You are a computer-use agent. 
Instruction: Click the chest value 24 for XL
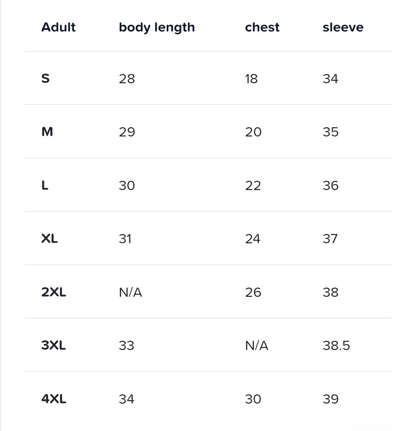click(x=253, y=239)
